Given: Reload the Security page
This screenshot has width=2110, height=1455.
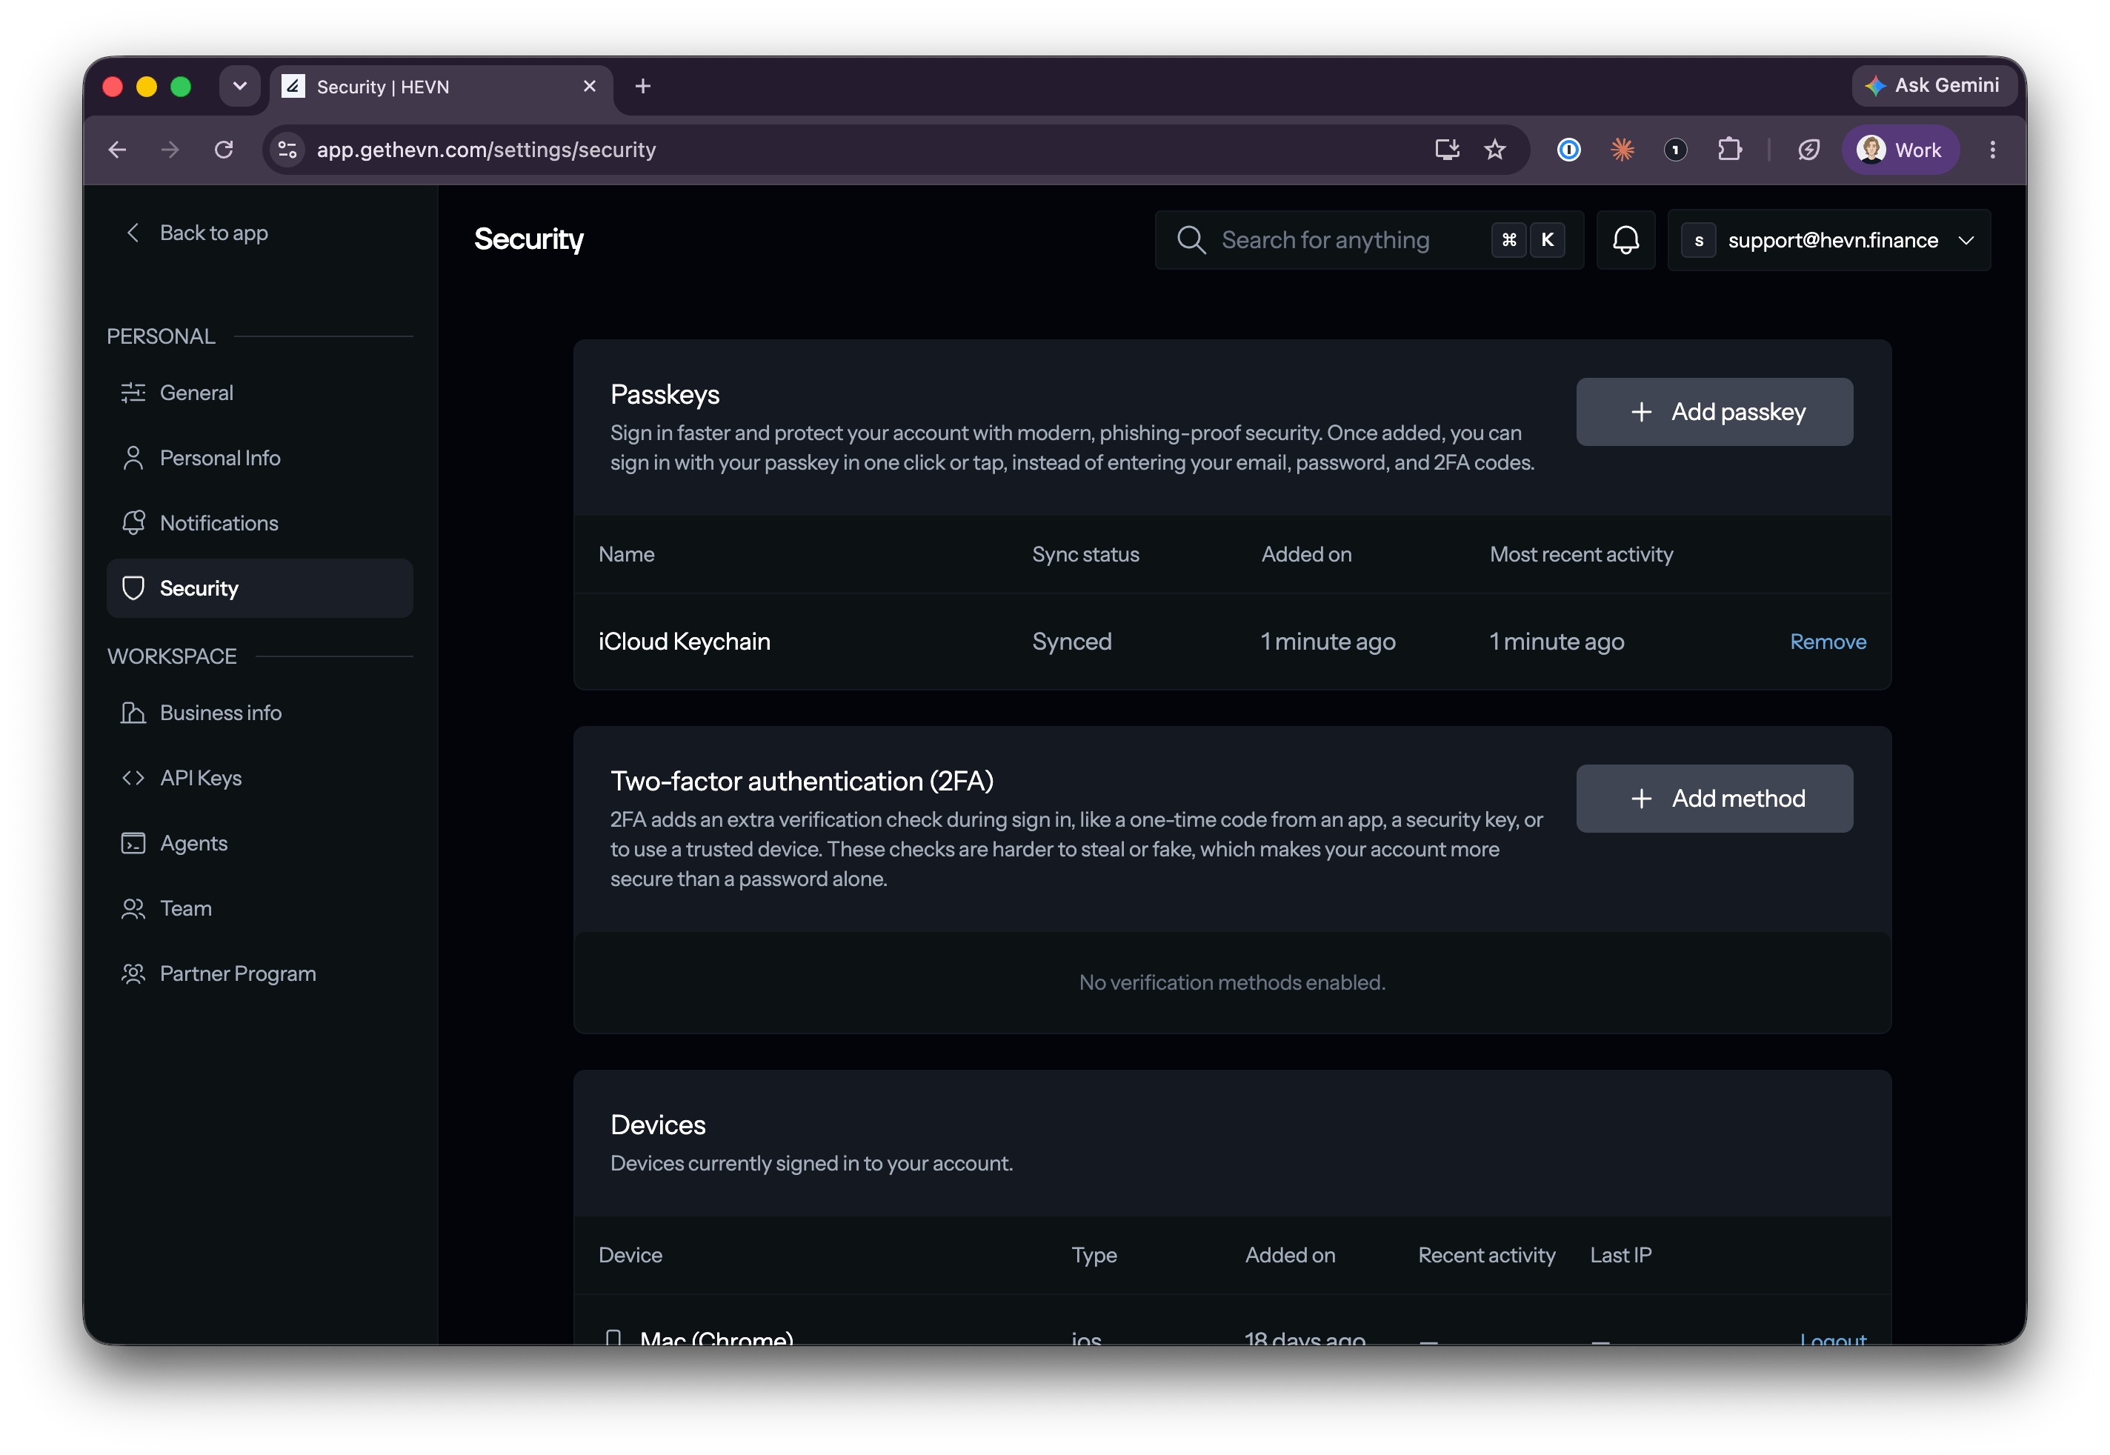Looking at the screenshot, I should (x=223, y=150).
